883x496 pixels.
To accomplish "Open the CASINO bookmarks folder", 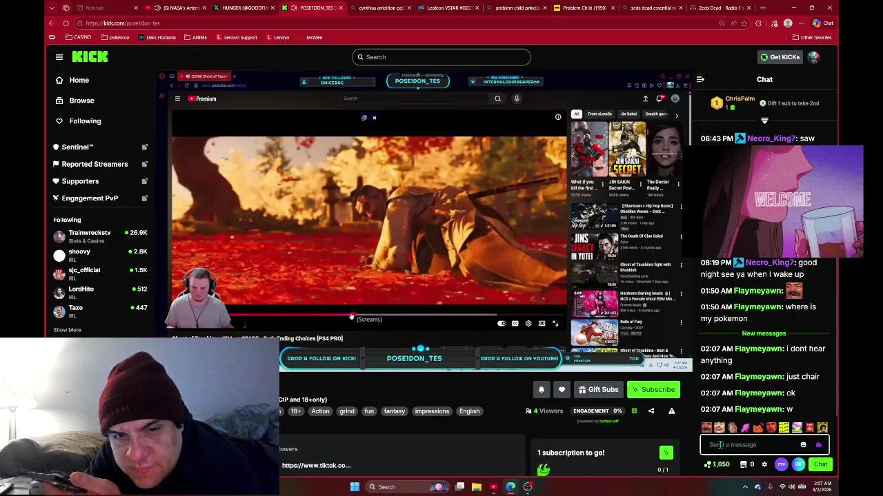I will tap(78, 37).
